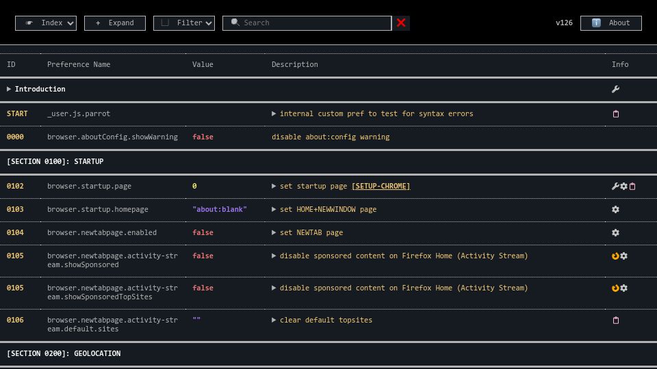Toggle the Filter checkbox icon
Screen dimensions: 657x369
[165, 23]
